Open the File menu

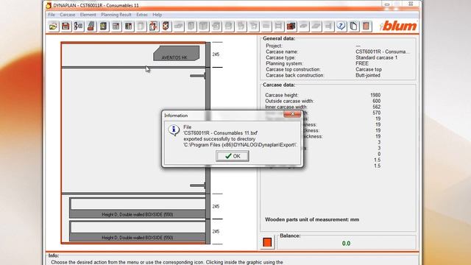tap(52, 15)
